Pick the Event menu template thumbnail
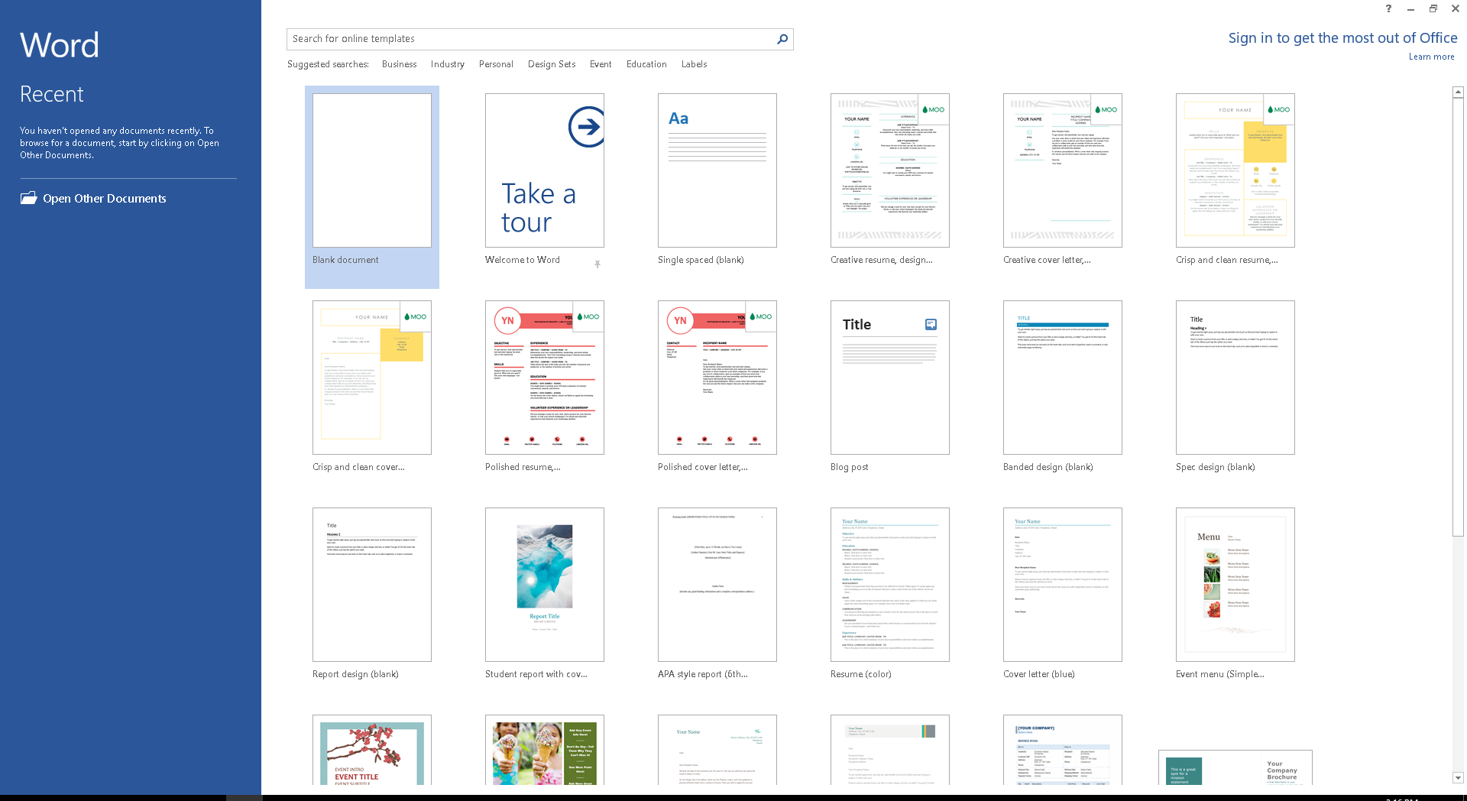The height and width of the screenshot is (801, 1467). click(x=1235, y=585)
